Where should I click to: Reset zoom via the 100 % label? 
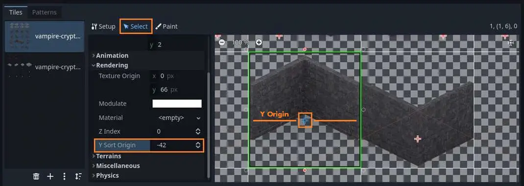(x=240, y=43)
